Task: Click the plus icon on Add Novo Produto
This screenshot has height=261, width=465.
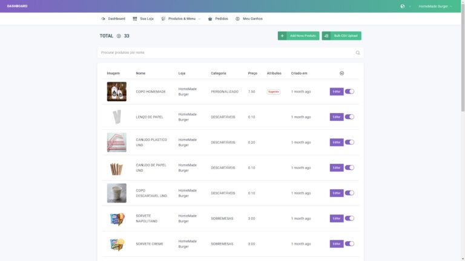Action: [282, 36]
